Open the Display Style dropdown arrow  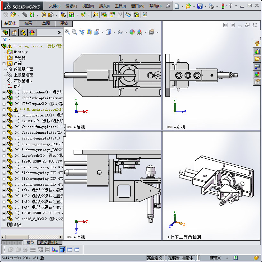pos(114,32)
